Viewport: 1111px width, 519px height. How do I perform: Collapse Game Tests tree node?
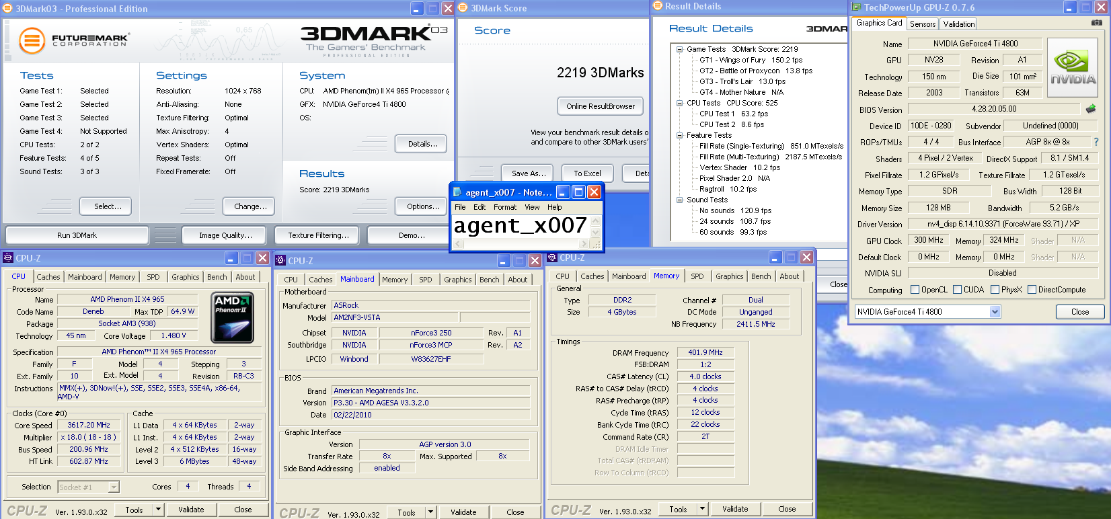coord(679,49)
